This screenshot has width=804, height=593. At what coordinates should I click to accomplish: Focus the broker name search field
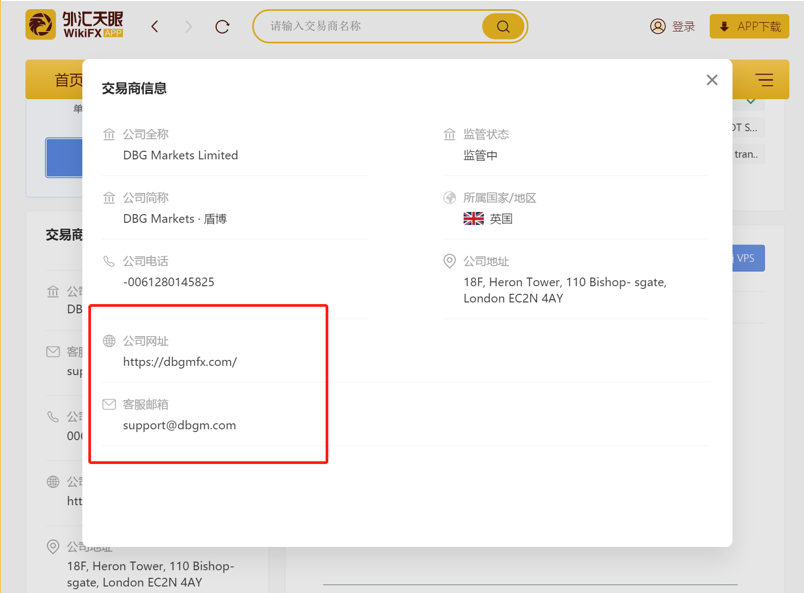(x=368, y=26)
